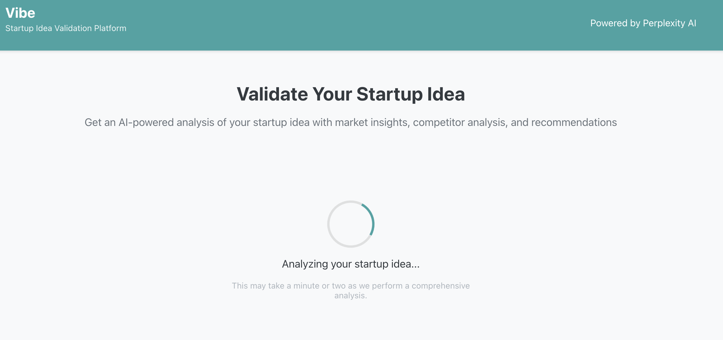Click the page background below the spinner

[x=351, y=319]
